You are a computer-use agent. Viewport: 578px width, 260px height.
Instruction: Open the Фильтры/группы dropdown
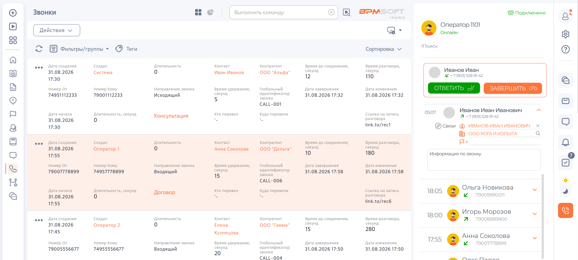point(80,49)
